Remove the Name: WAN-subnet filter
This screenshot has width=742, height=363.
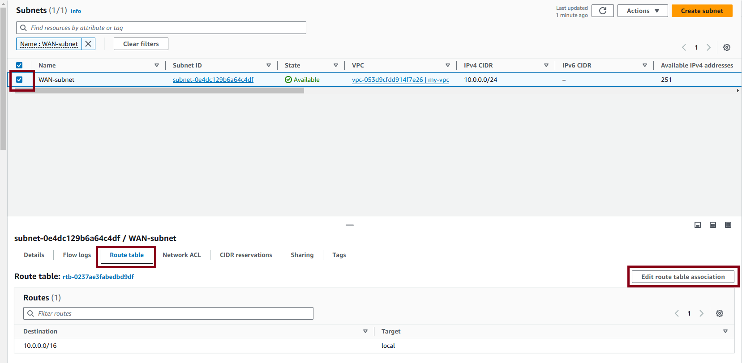click(x=88, y=44)
